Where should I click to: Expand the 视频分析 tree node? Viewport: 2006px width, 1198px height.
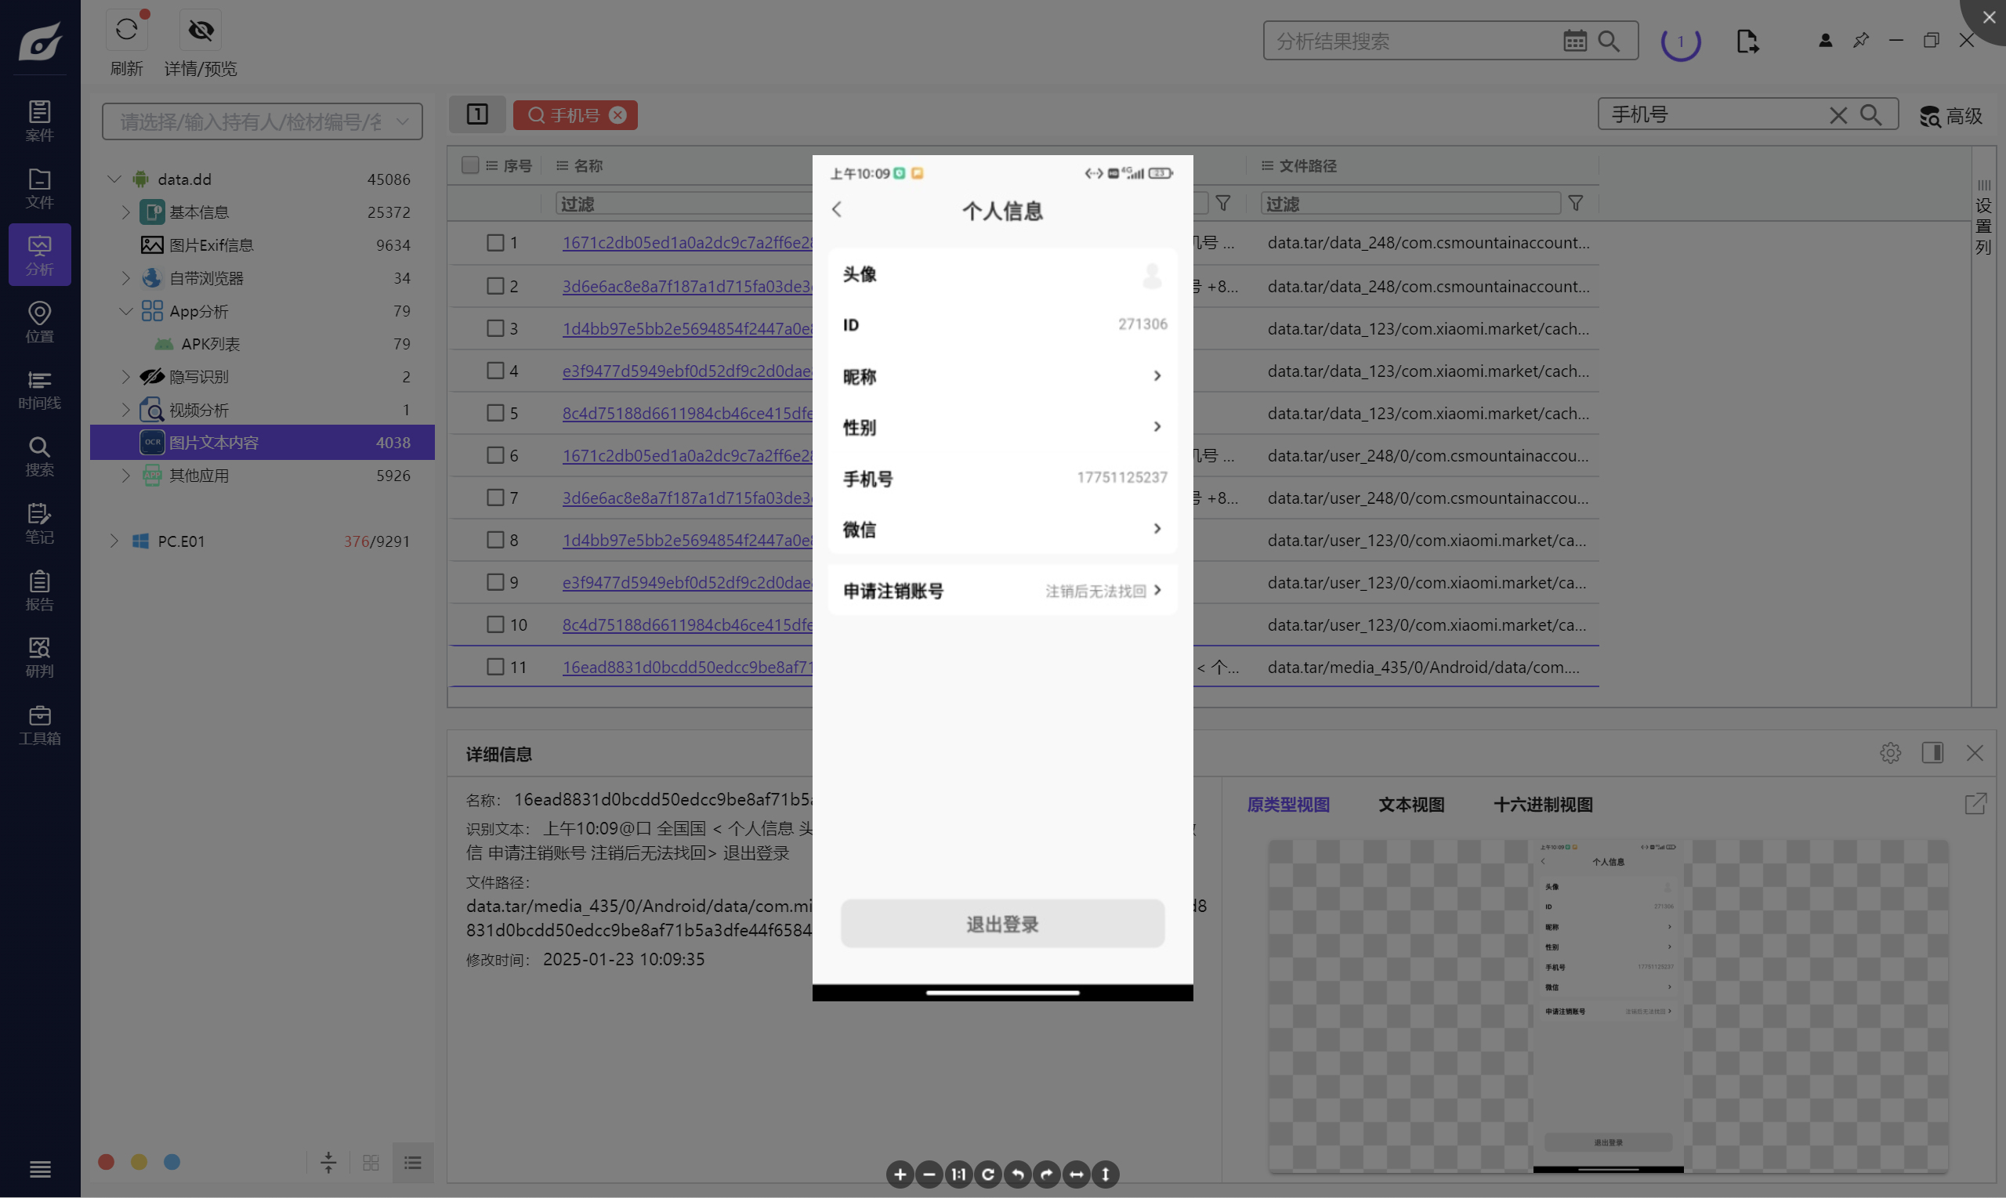point(126,409)
